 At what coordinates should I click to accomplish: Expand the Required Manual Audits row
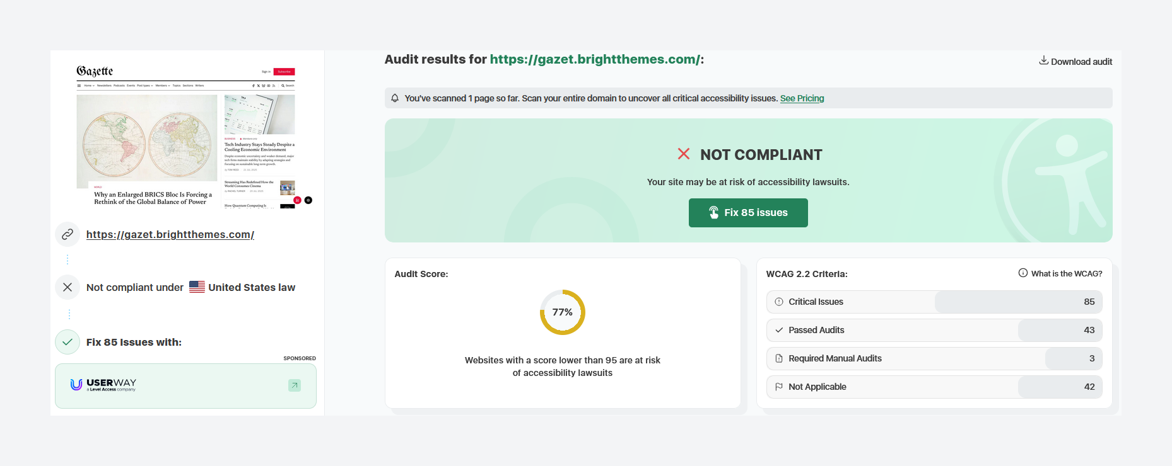tap(934, 358)
